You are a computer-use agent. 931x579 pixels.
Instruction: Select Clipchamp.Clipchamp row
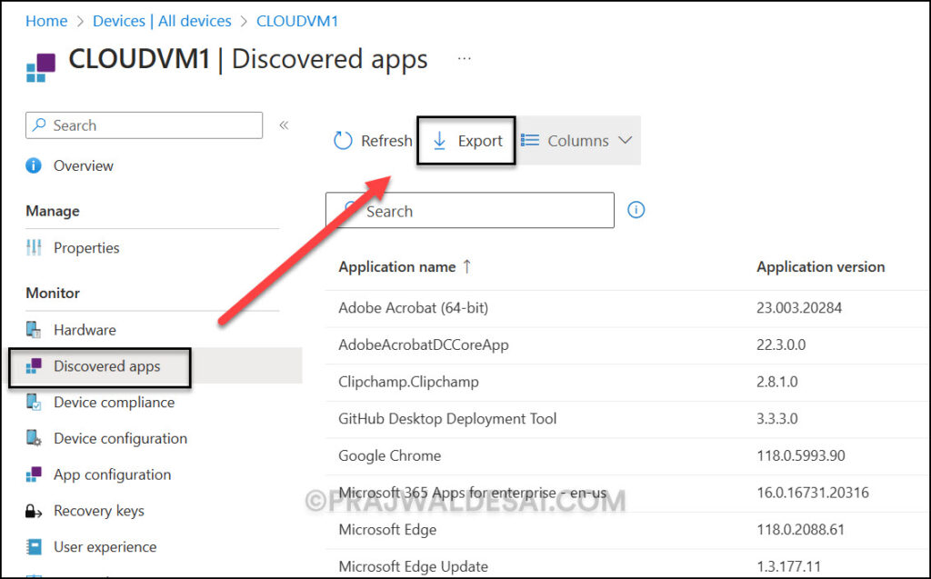click(627, 382)
